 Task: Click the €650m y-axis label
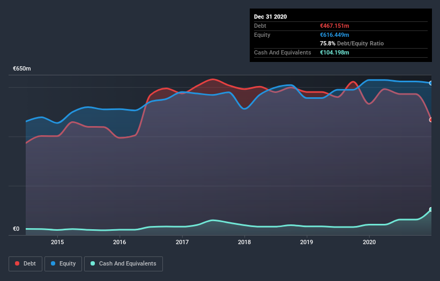[22, 68]
